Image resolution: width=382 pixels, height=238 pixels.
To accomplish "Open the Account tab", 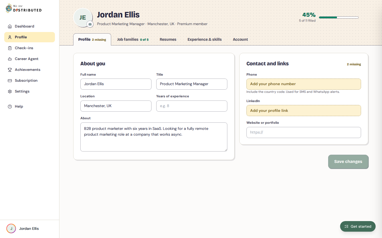I will [x=240, y=39].
